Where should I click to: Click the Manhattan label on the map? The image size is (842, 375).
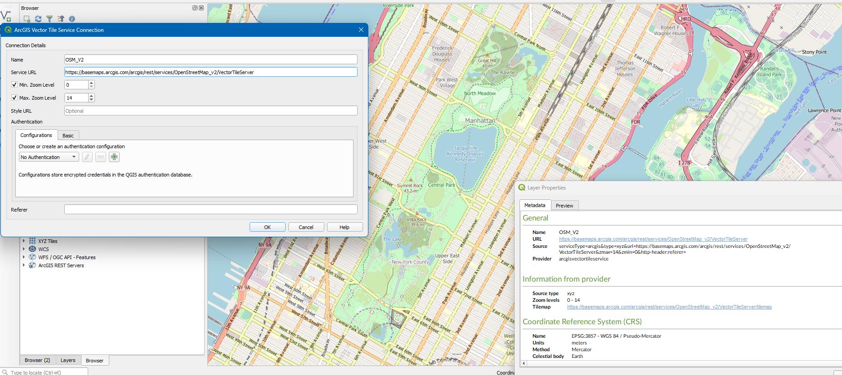480,121
